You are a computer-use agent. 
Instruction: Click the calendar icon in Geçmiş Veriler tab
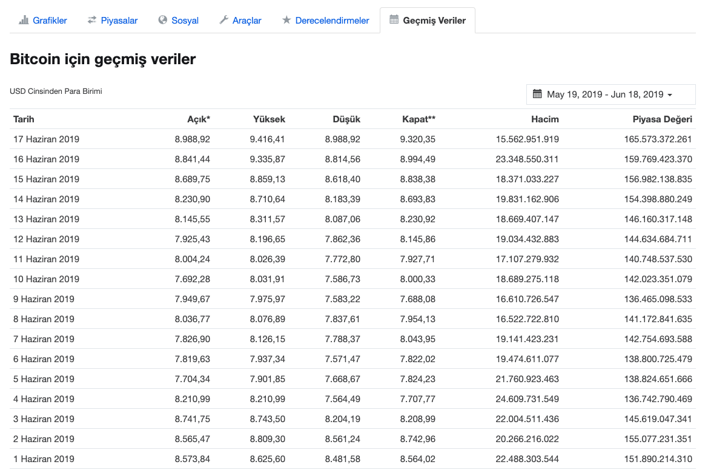[x=394, y=20]
